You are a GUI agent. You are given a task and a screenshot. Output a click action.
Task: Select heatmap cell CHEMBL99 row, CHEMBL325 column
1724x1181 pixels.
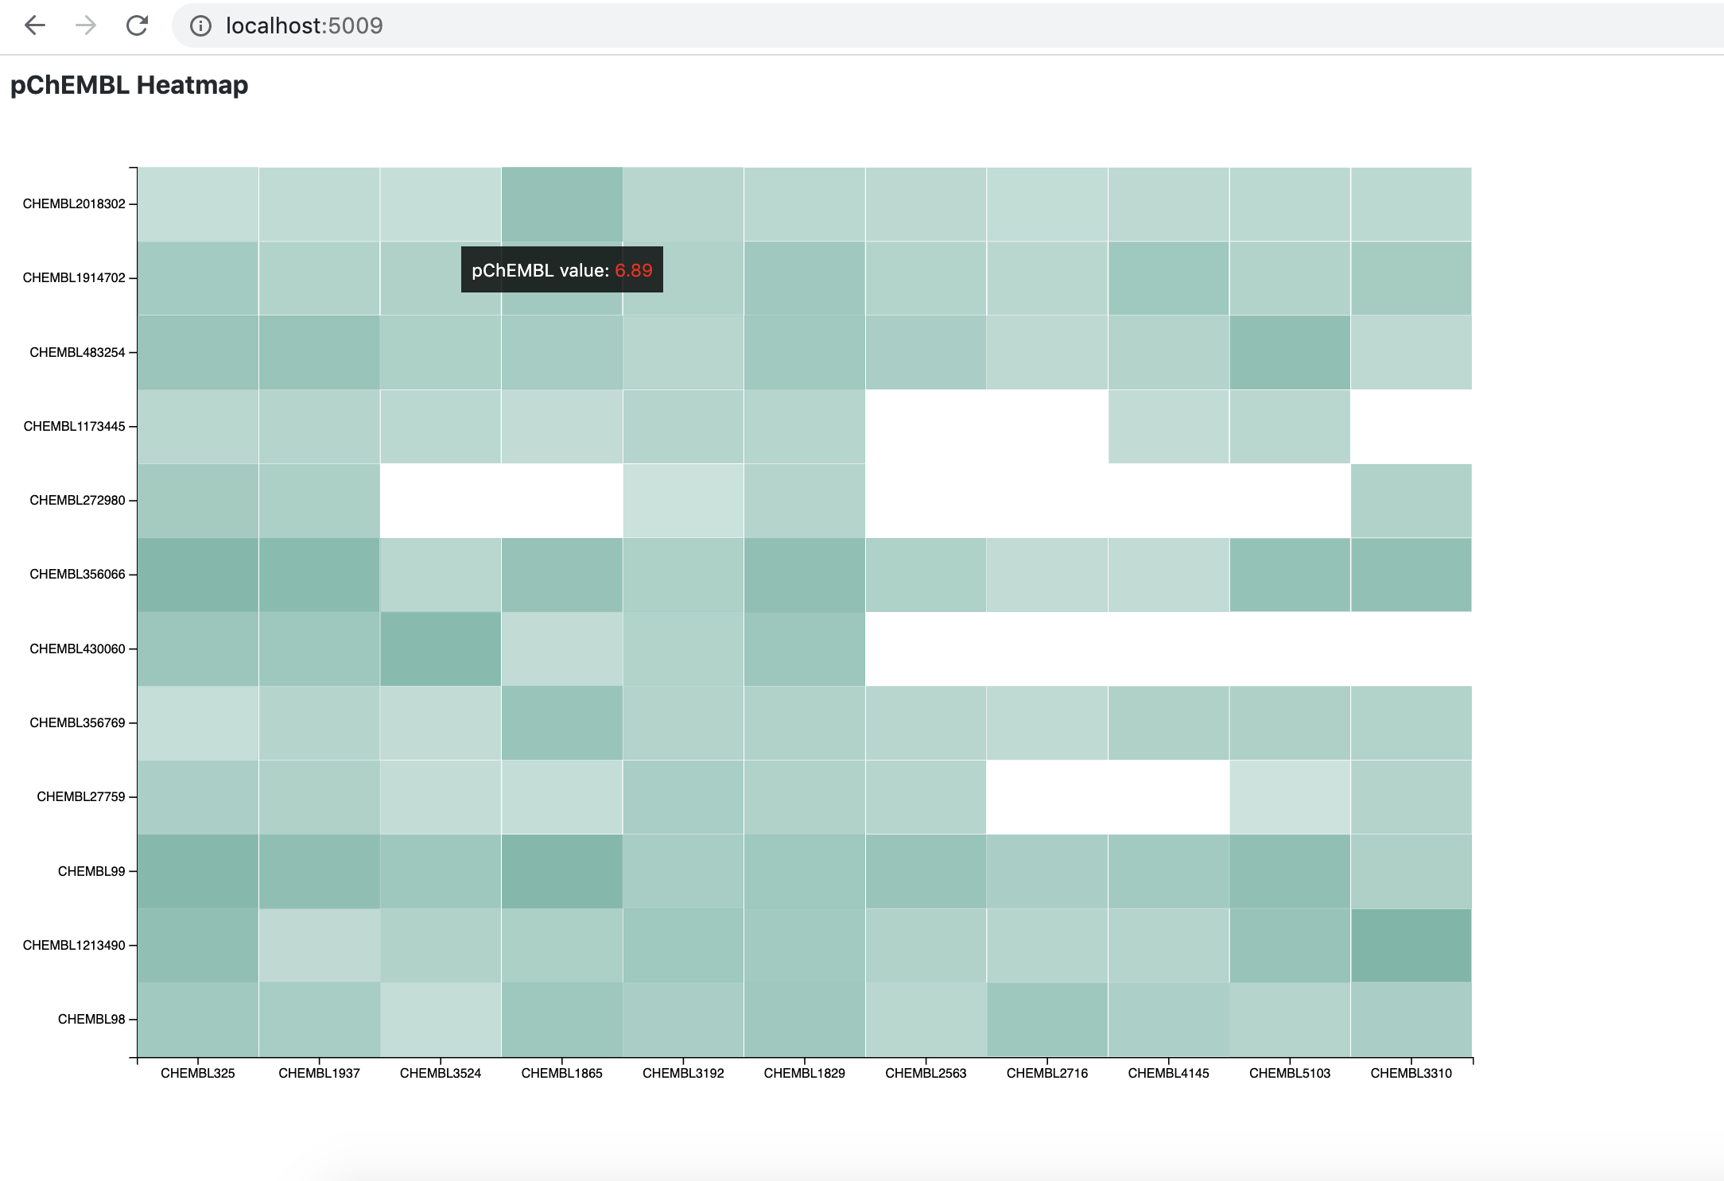[198, 871]
